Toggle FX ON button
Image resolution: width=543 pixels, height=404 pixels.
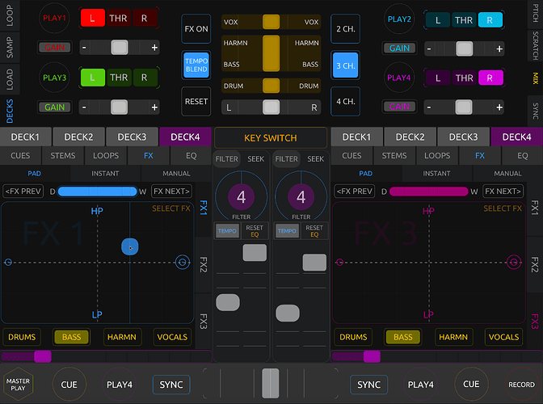(x=196, y=28)
